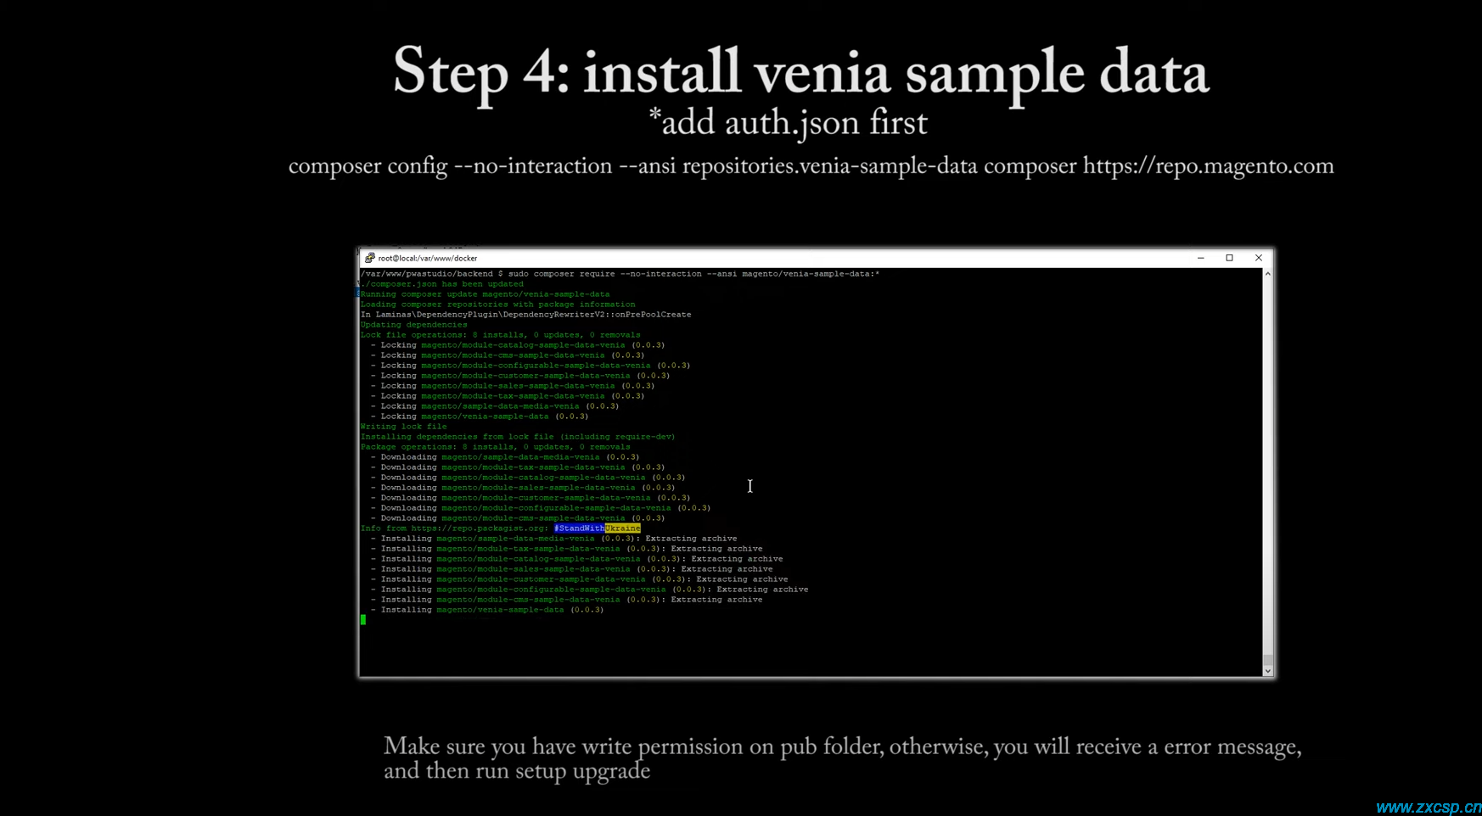
Task: Click the terminal scrollbar down arrow
Action: (1268, 671)
